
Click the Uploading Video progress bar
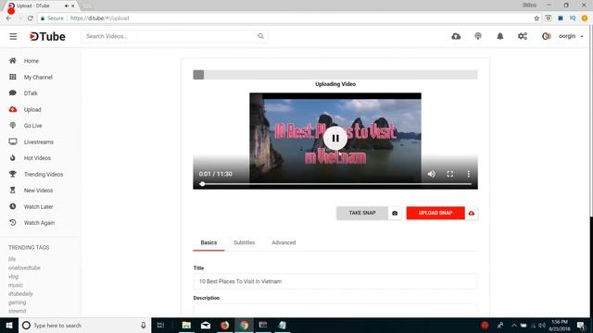coord(335,75)
